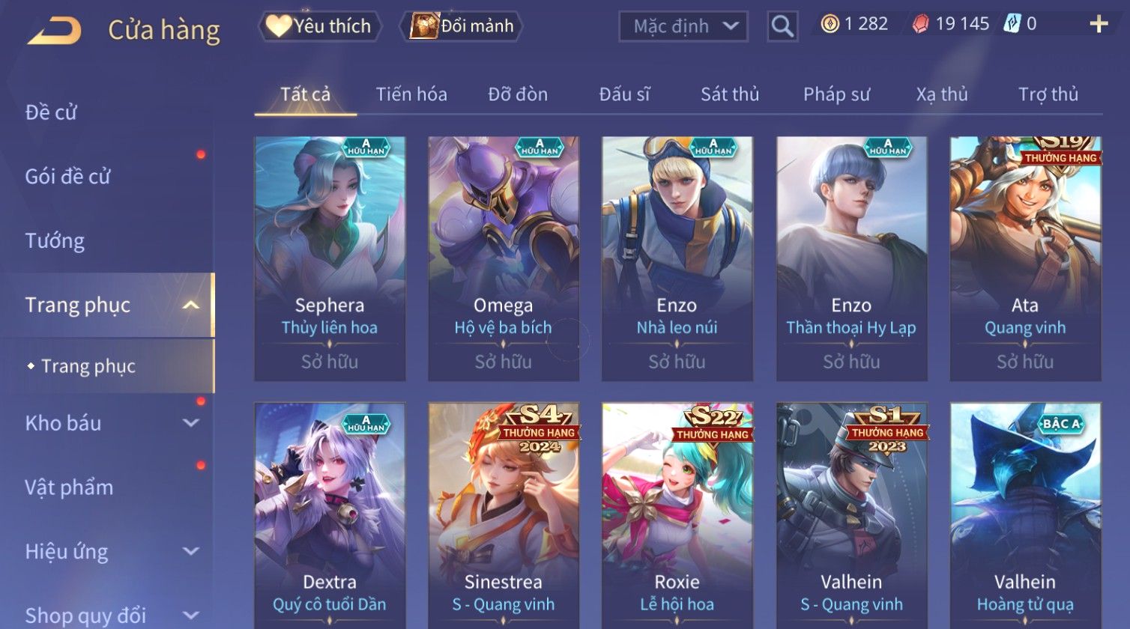The image size is (1130, 629).
Task: Select Omega Hộ vệ ba bích skin
Action: pyautogui.click(x=504, y=258)
